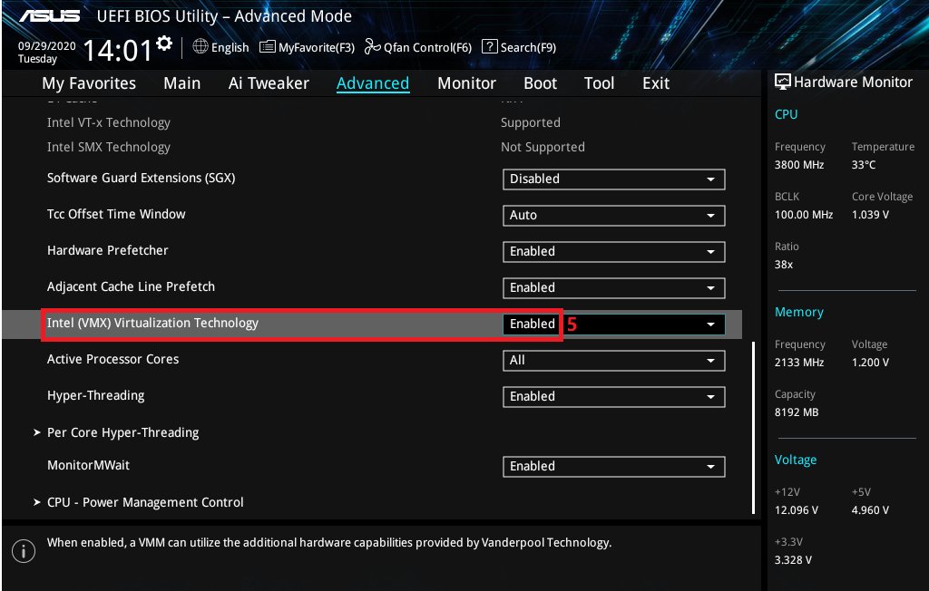Expand CPU - Power Management Control
Viewport: 929px width, 591px height.
(x=145, y=502)
